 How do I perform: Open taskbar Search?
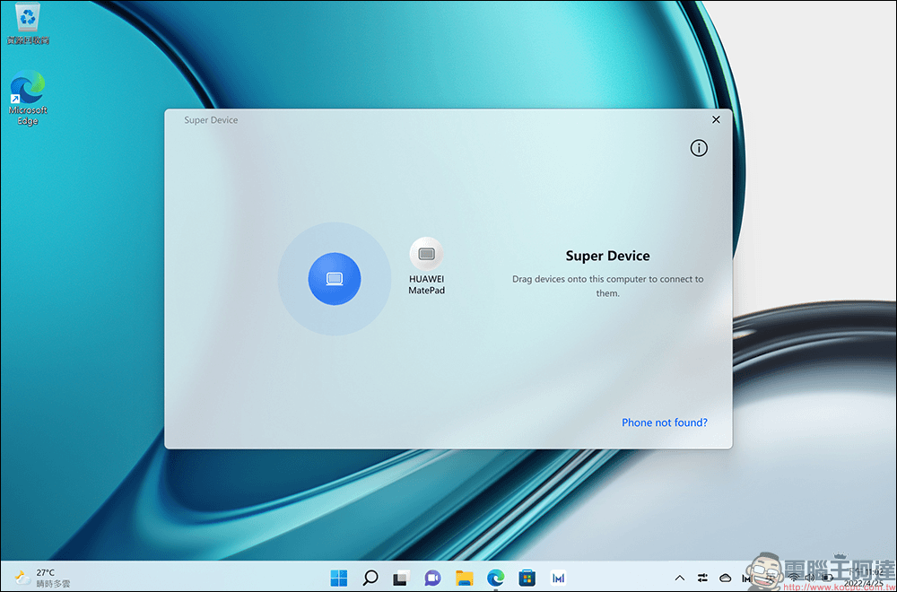pyautogui.click(x=370, y=578)
